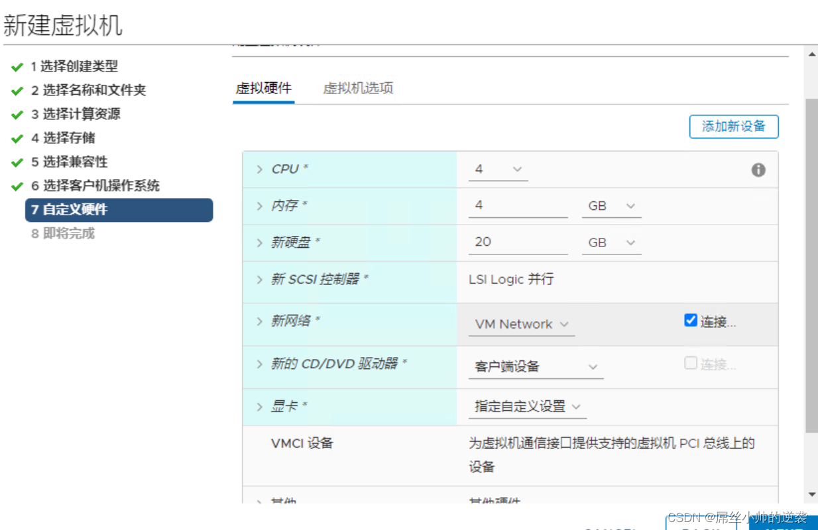
Task: Go to step 6 选择客户机操作系统
Action: [x=95, y=185]
